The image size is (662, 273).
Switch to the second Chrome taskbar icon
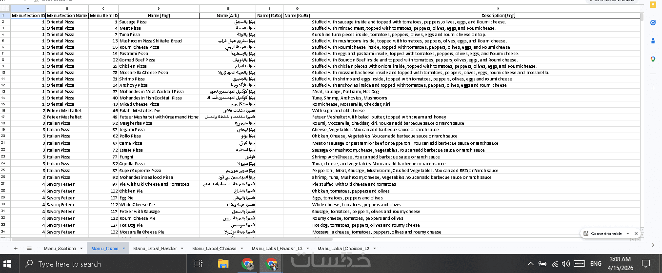[271, 264]
